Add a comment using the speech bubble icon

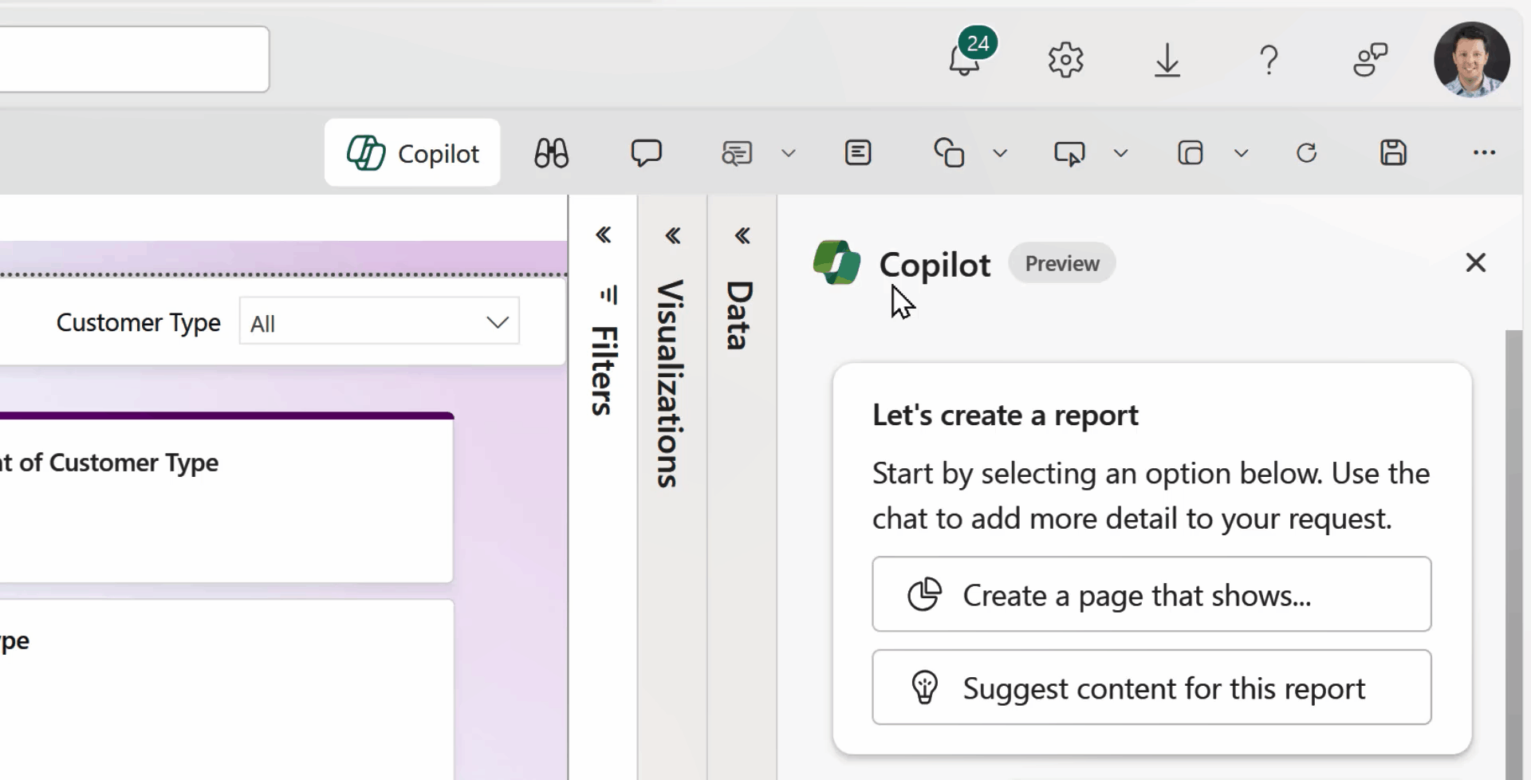[x=647, y=152]
